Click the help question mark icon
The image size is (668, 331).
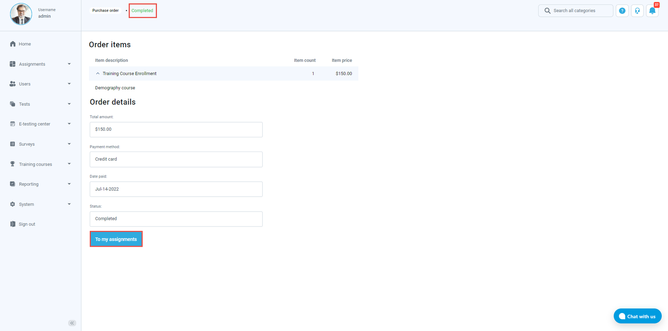[622, 11]
